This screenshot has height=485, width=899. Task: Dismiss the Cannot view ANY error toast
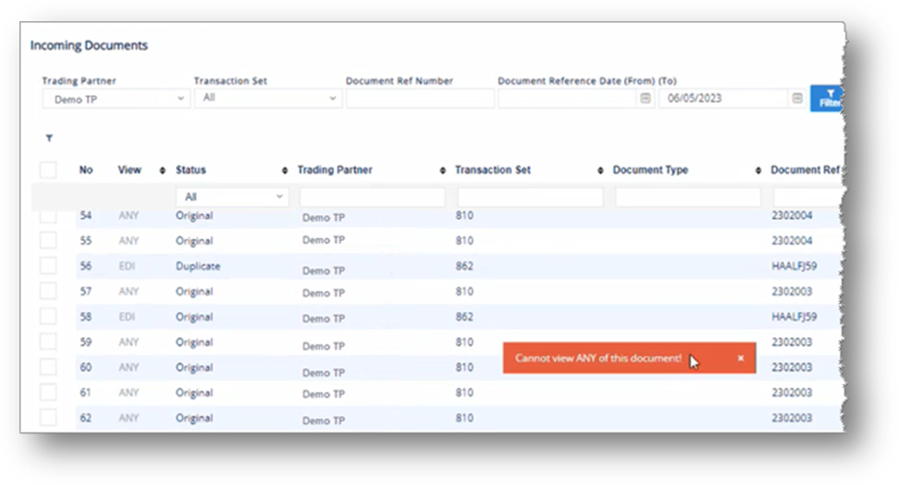pyautogui.click(x=740, y=358)
